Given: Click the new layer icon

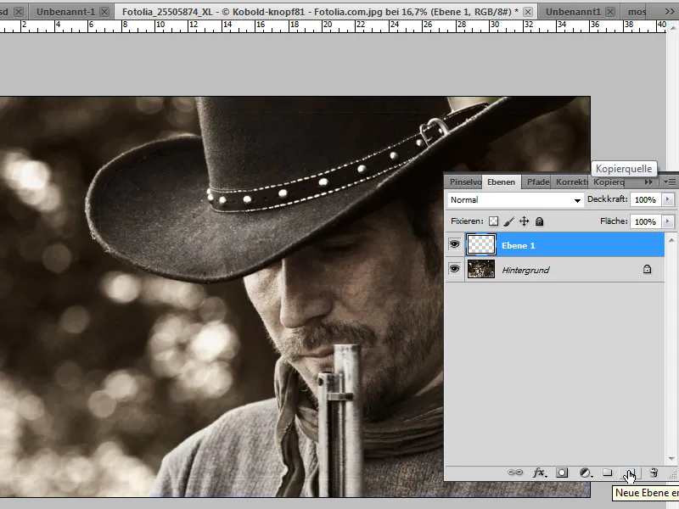Looking at the screenshot, I should coord(631,473).
